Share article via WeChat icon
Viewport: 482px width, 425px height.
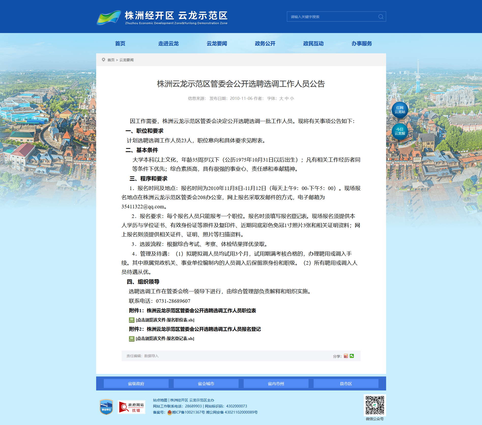tap(352, 356)
